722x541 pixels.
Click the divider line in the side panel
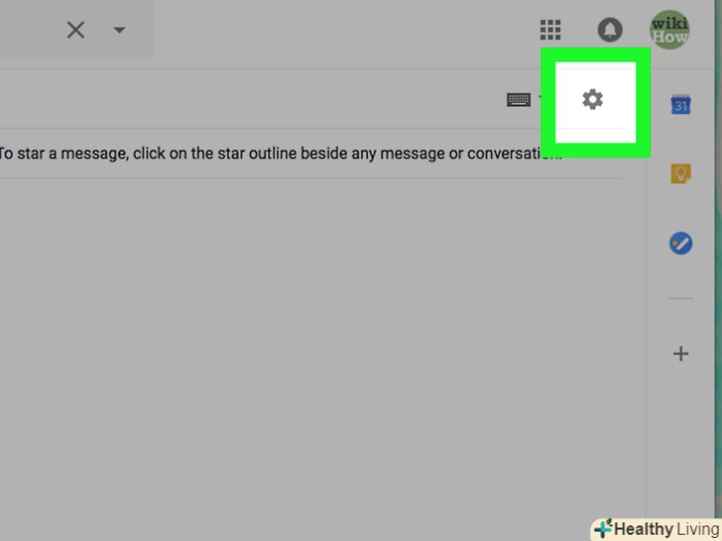tap(680, 298)
